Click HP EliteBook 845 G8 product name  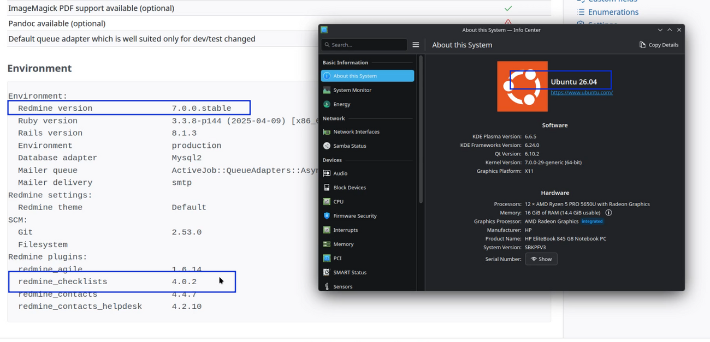pyautogui.click(x=565, y=239)
